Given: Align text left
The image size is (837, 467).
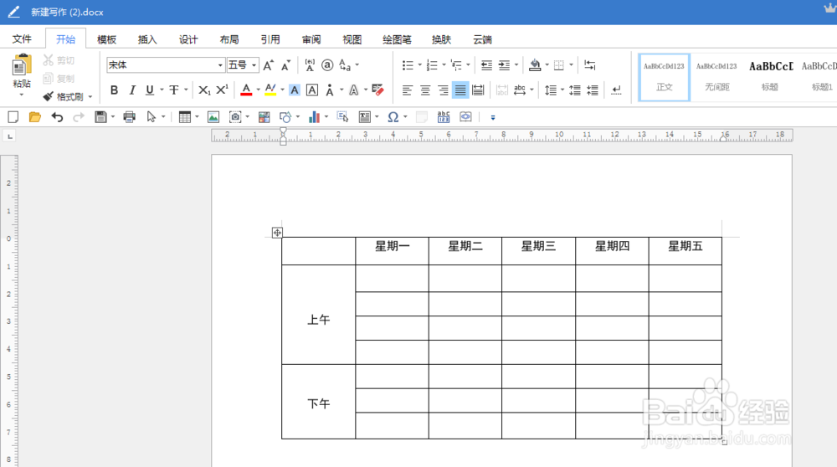Looking at the screenshot, I should [x=408, y=90].
